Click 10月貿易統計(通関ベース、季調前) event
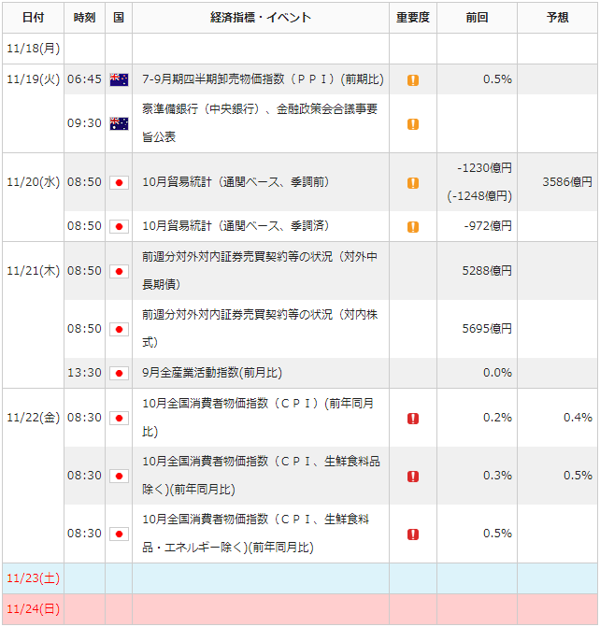 pos(236,182)
